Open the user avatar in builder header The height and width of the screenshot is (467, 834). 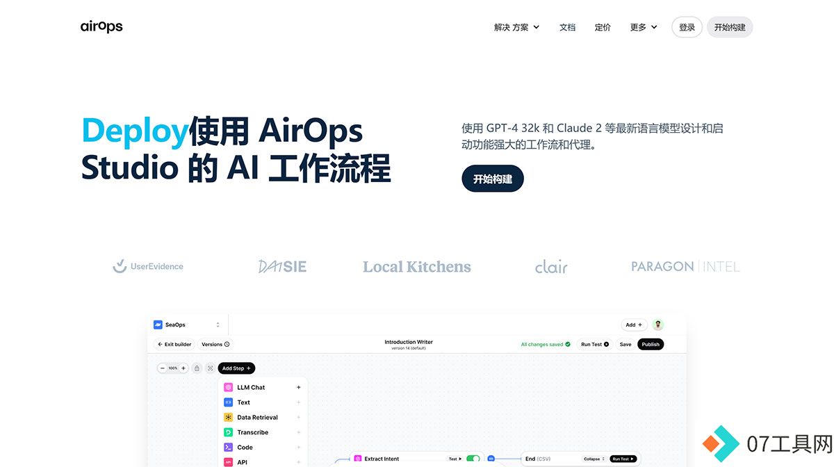pos(658,325)
